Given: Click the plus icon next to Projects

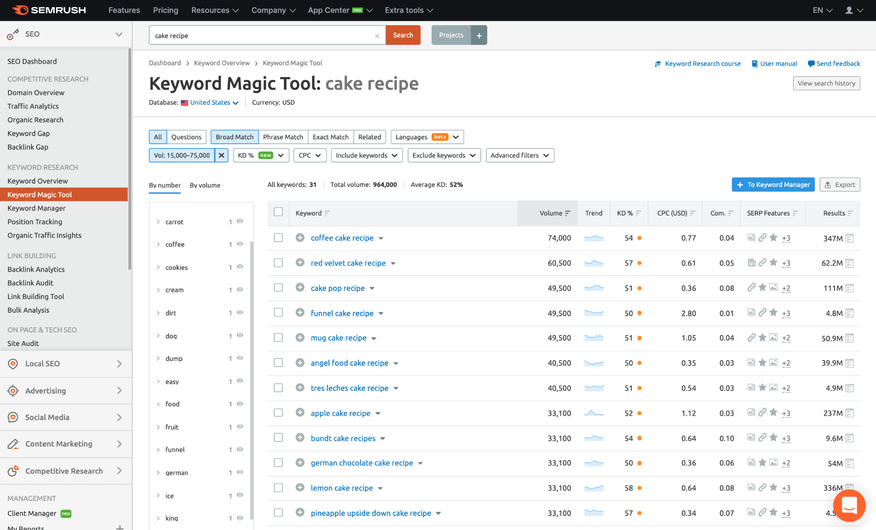Looking at the screenshot, I should click(x=479, y=36).
